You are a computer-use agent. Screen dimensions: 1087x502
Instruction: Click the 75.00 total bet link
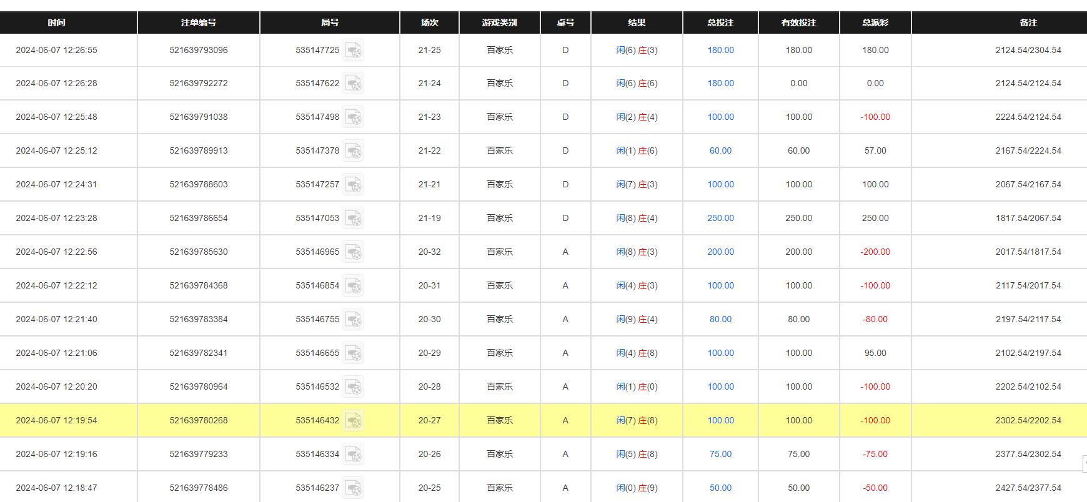[720, 454]
